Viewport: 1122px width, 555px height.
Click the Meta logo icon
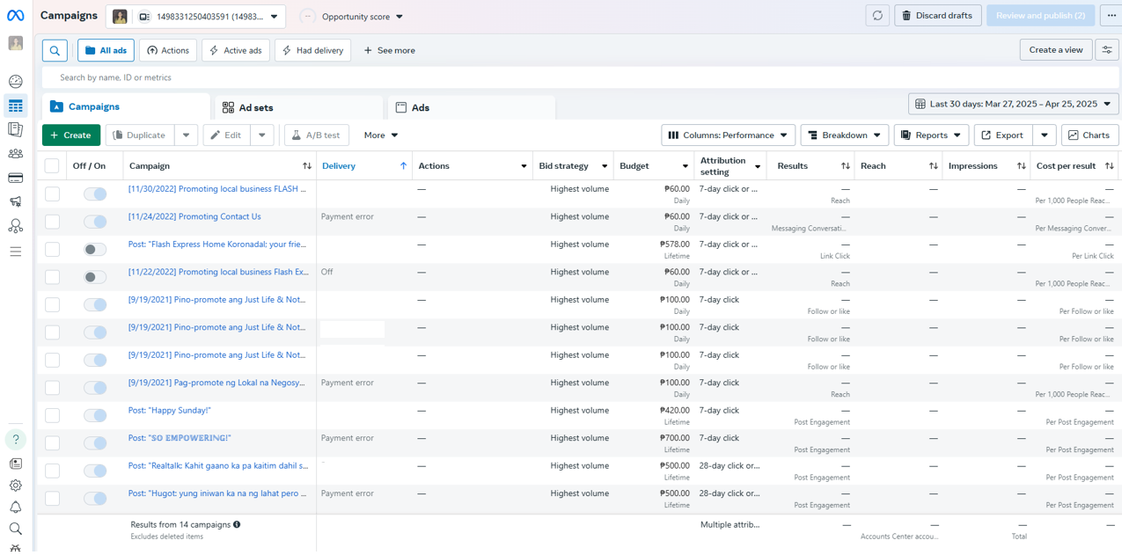(15, 16)
